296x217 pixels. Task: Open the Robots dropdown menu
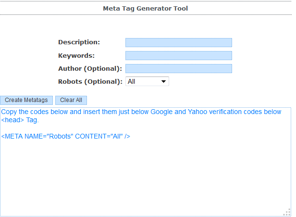click(x=147, y=82)
